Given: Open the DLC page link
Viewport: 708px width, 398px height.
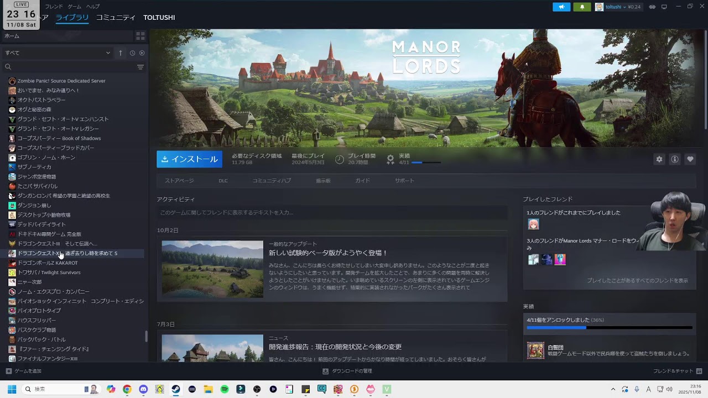Looking at the screenshot, I should click(x=223, y=181).
